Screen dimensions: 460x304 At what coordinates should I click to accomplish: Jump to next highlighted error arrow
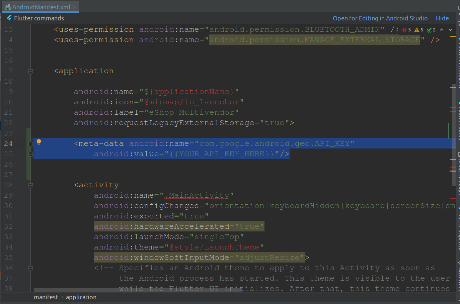pyautogui.click(x=451, y=30)
